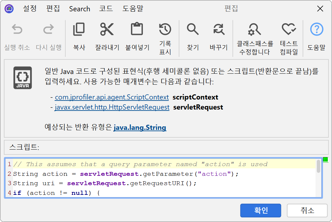This screenshot has width=332, height=222.
Task: Open the javax.servlet.http.HttpServletRequest link
Action: [x=112, y=107]
